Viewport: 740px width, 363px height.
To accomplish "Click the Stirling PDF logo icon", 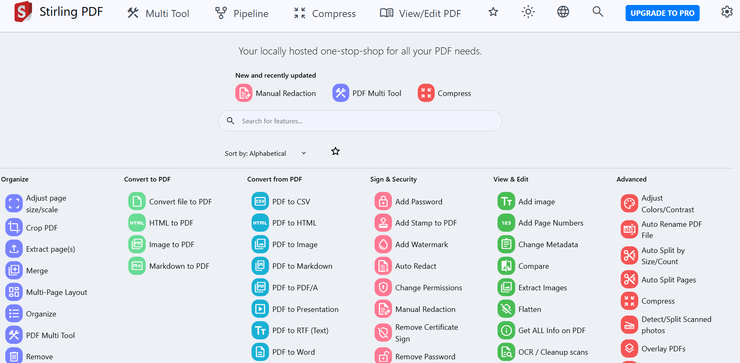I will [23, 12].
